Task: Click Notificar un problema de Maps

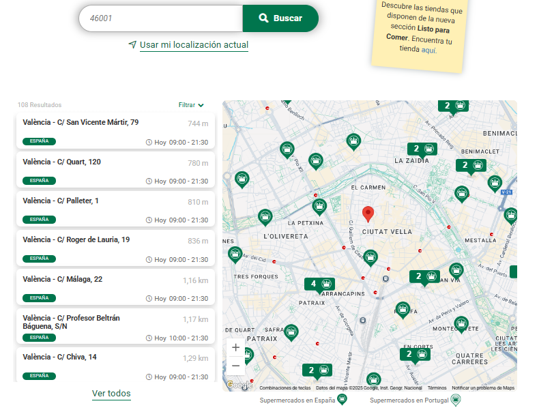Action: 483,388
